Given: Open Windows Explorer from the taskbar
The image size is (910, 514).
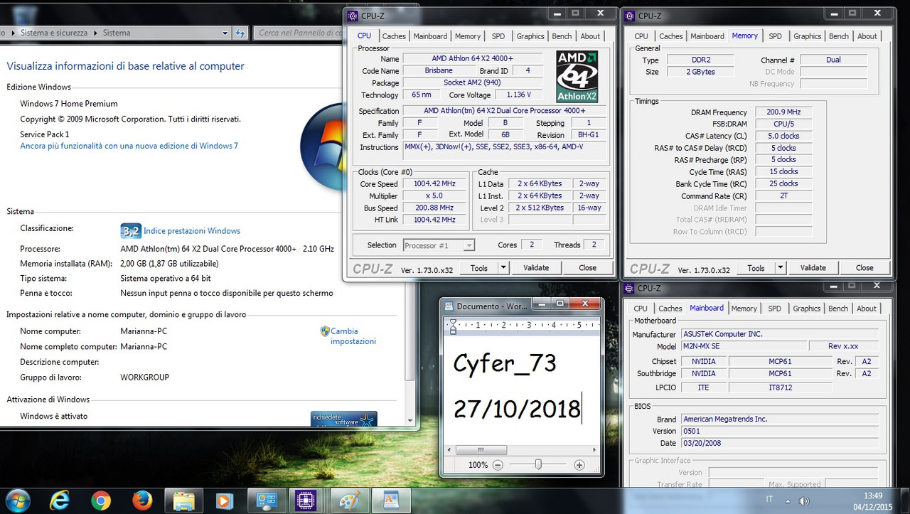Looking at the screenshot, I should point(183,500).
